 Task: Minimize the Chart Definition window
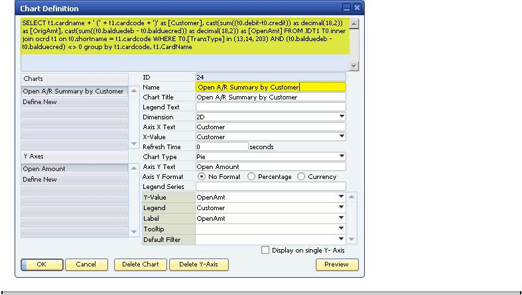[346, 8]
